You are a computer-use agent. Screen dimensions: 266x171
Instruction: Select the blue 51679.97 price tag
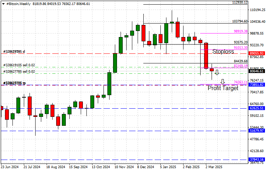(x=257, y=130)
